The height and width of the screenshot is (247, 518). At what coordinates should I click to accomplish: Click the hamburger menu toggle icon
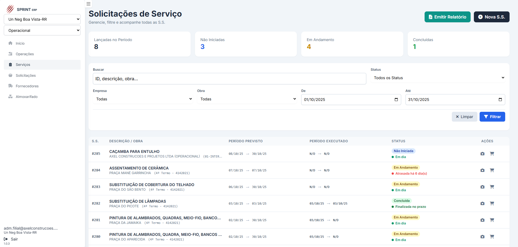pos(89,4)
